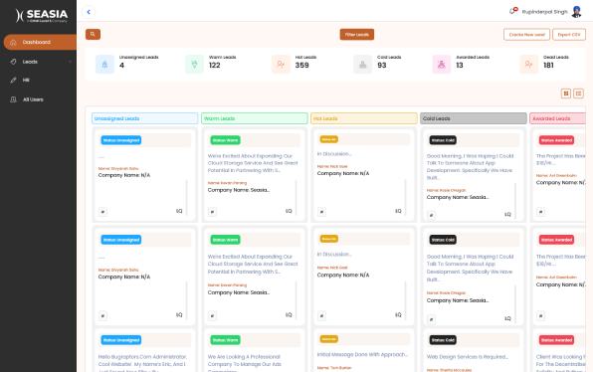Click the Export CSV button

569,35
